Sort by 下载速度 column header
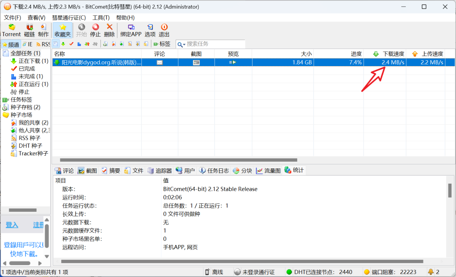 click(x=385, y=53)
